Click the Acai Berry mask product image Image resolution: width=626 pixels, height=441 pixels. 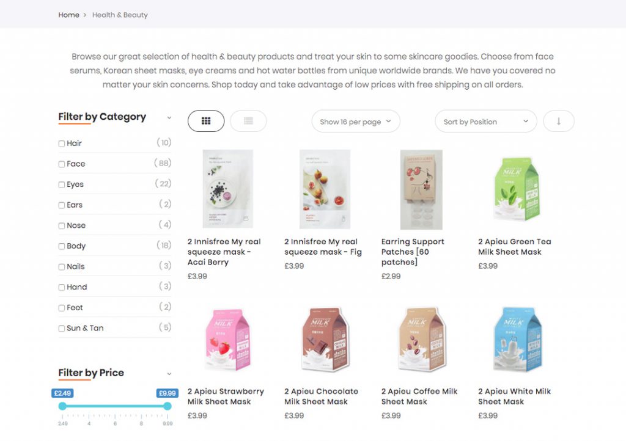(x=227, y=189)
